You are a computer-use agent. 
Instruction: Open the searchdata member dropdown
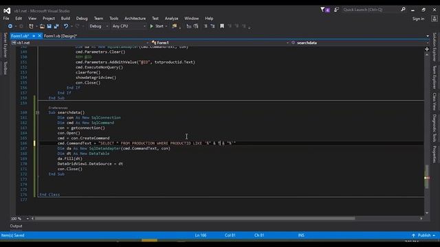pos(360,43)
